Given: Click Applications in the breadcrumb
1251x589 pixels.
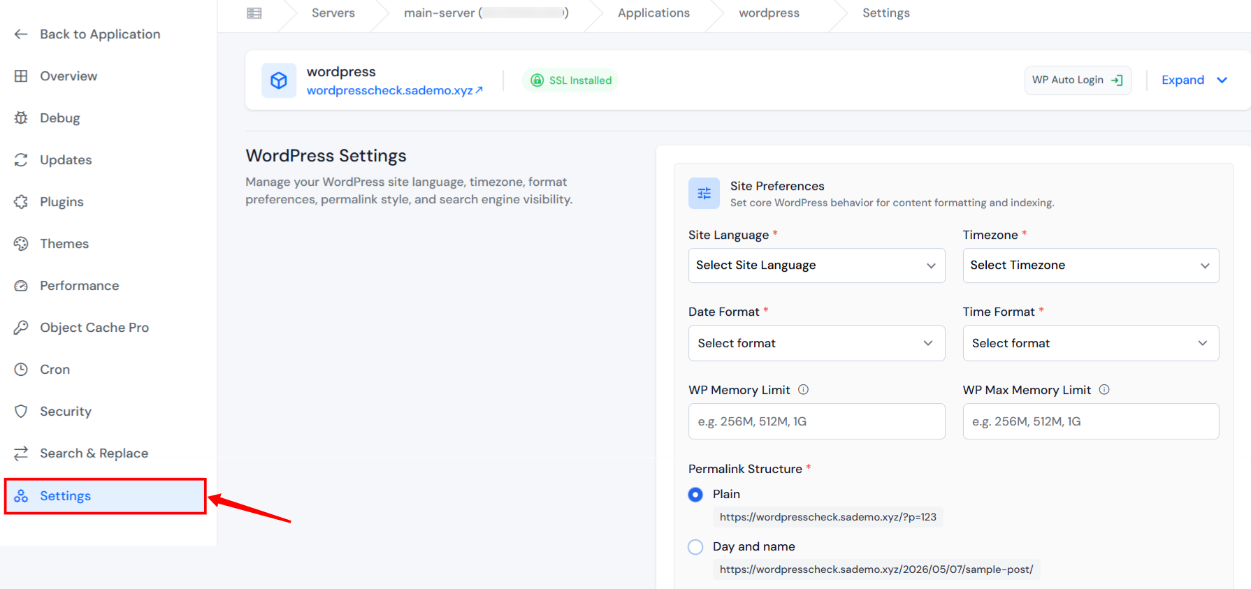Looking at the screenshot, I should point(653,13).
